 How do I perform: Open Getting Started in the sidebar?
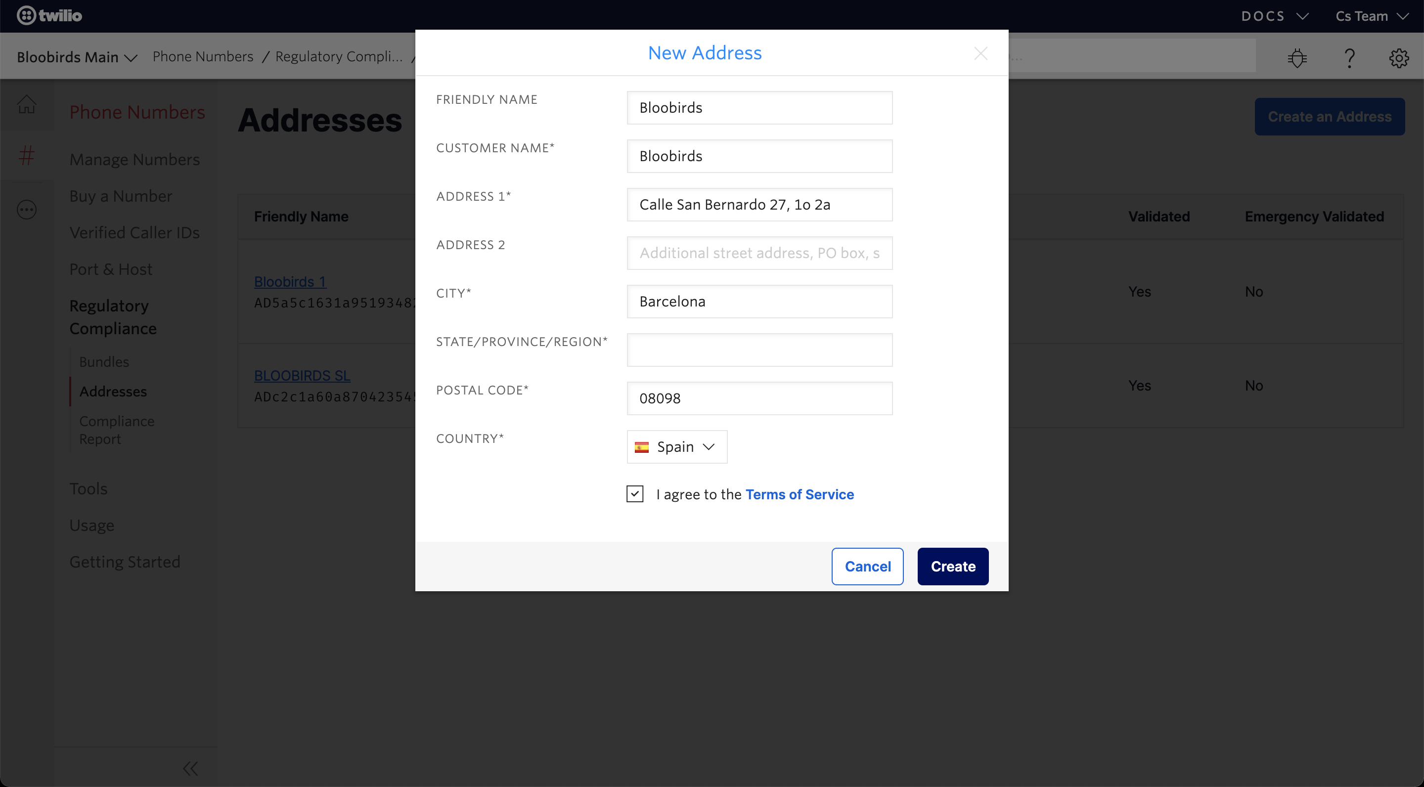[125, 562]
